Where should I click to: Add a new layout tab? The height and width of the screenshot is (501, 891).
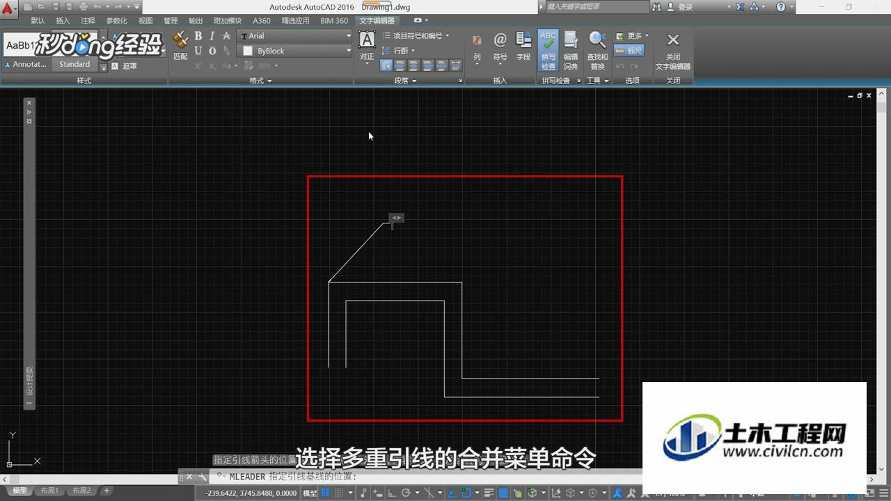pos(107,491)
